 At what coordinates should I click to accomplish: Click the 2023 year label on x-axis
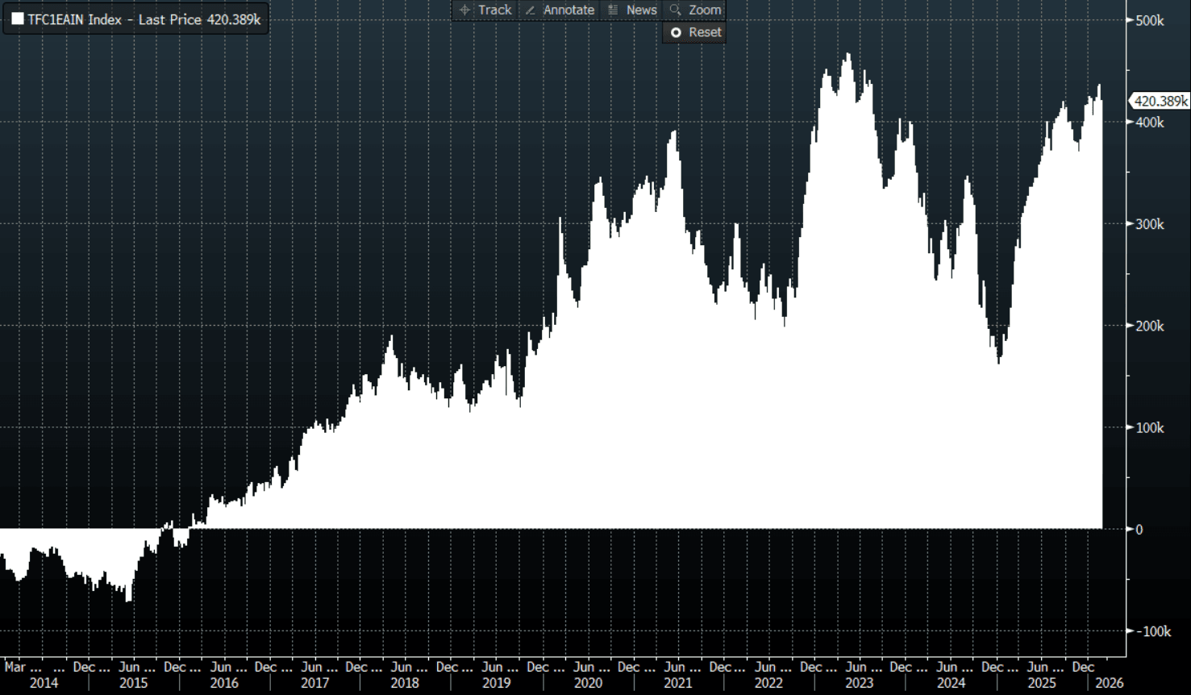(859, 683)
